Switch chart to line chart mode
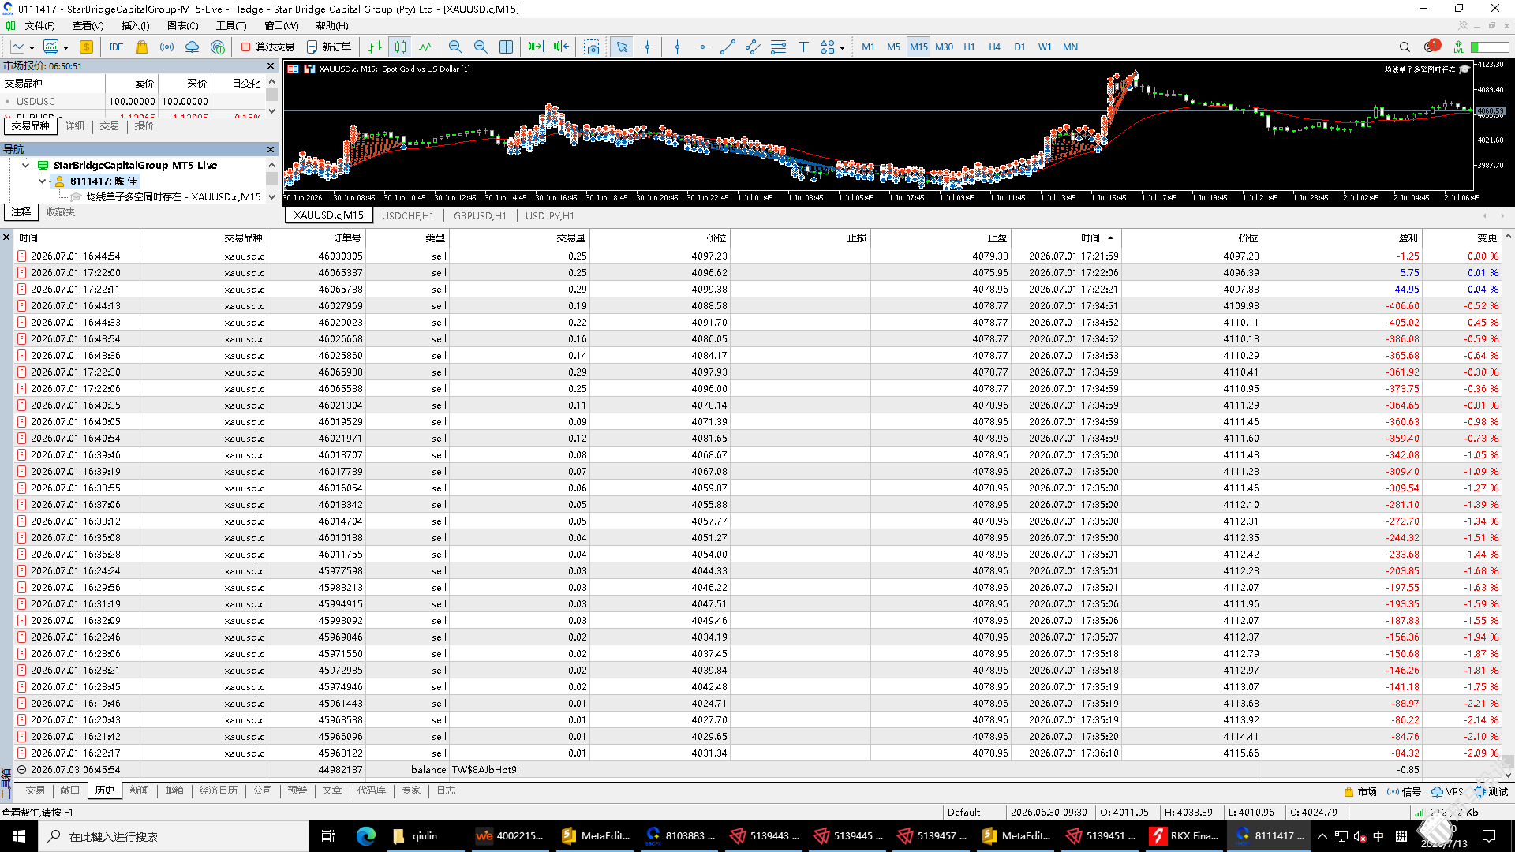The image size is (1515, 852). coord(426,47)
